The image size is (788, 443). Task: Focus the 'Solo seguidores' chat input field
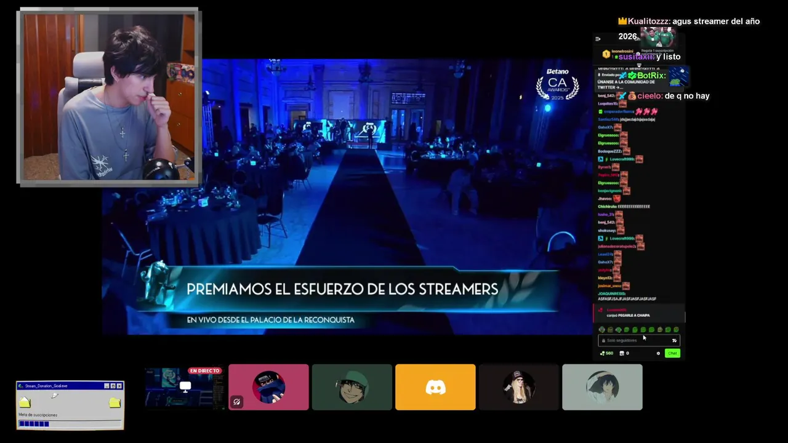tap(638, 340)
